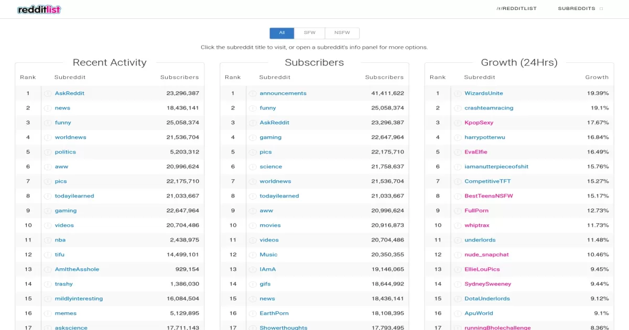Viewport: 629px width, 330px height.
Task: Open info panel icon for AskReddit in Recent Activity
Action: pyautogui.click(x=47, y=93)
